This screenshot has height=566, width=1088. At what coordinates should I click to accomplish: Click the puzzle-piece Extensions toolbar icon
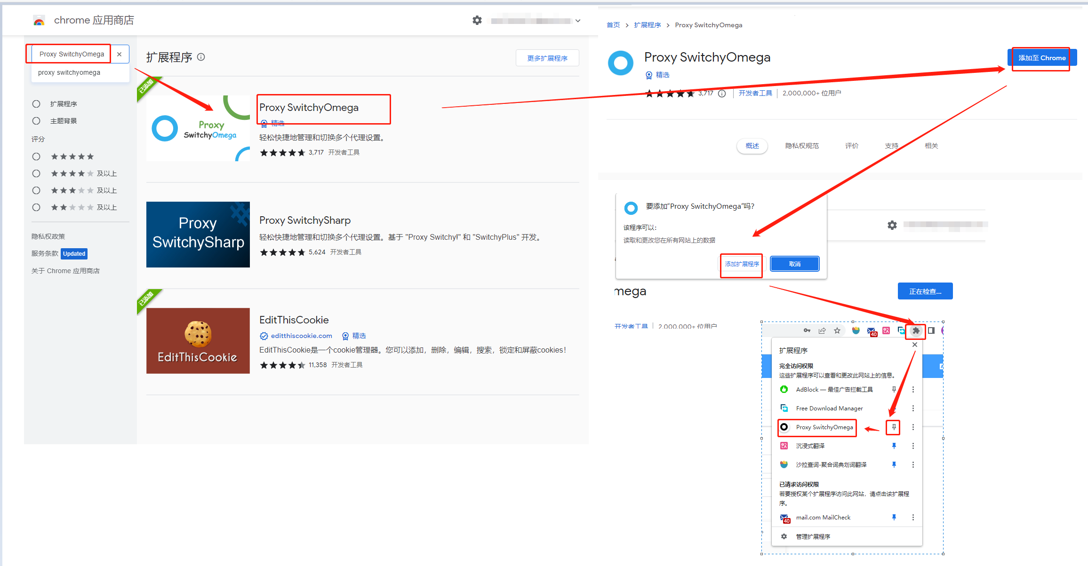tap(916, 330)
